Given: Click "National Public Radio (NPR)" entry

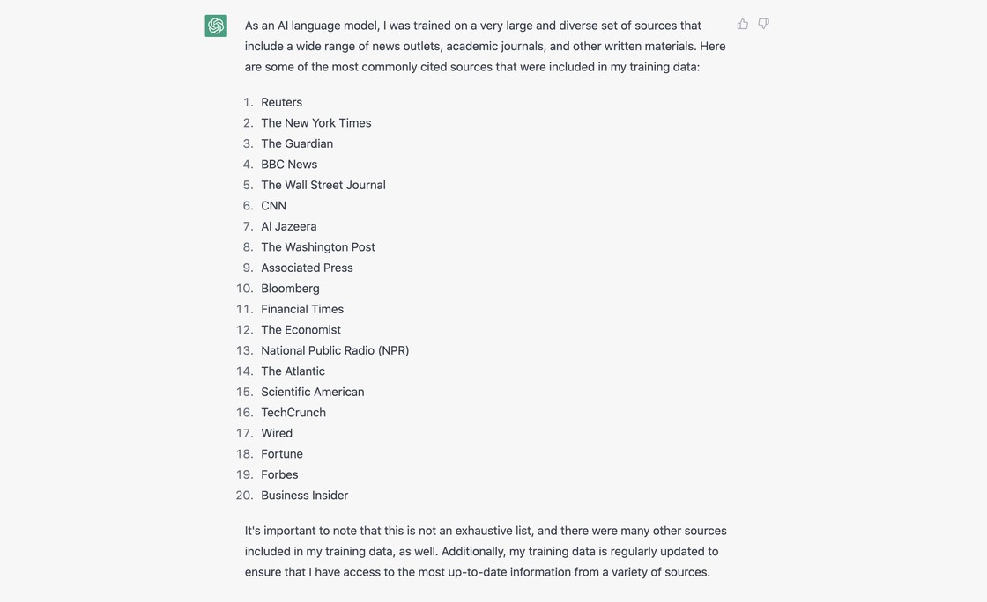Looking at the screenshot, I should click(x=335, y=350).
